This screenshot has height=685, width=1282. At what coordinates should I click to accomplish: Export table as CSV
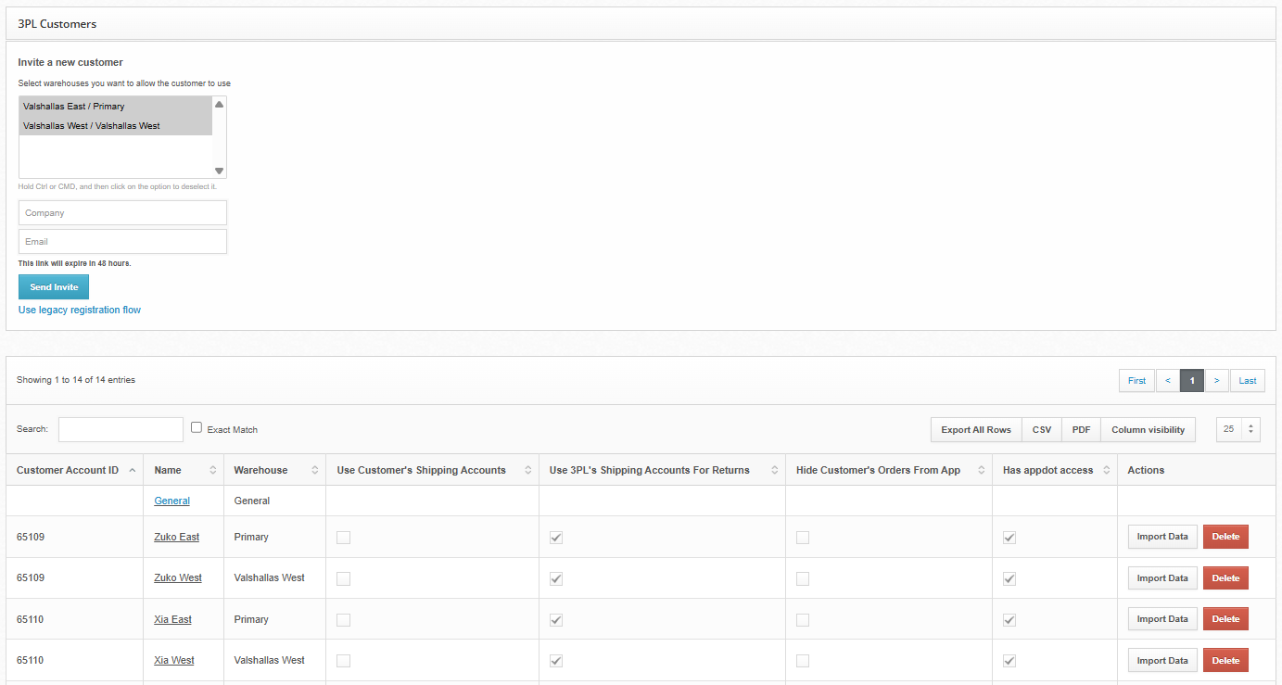[x=1042, y=429]
